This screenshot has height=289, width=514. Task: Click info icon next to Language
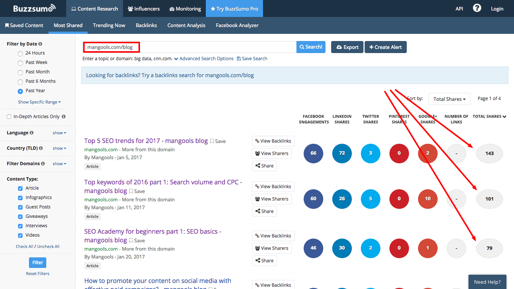tap(32, 133)
